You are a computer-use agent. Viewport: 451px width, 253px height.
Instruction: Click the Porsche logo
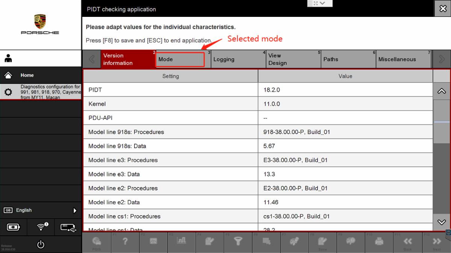[x=40, y=24]
